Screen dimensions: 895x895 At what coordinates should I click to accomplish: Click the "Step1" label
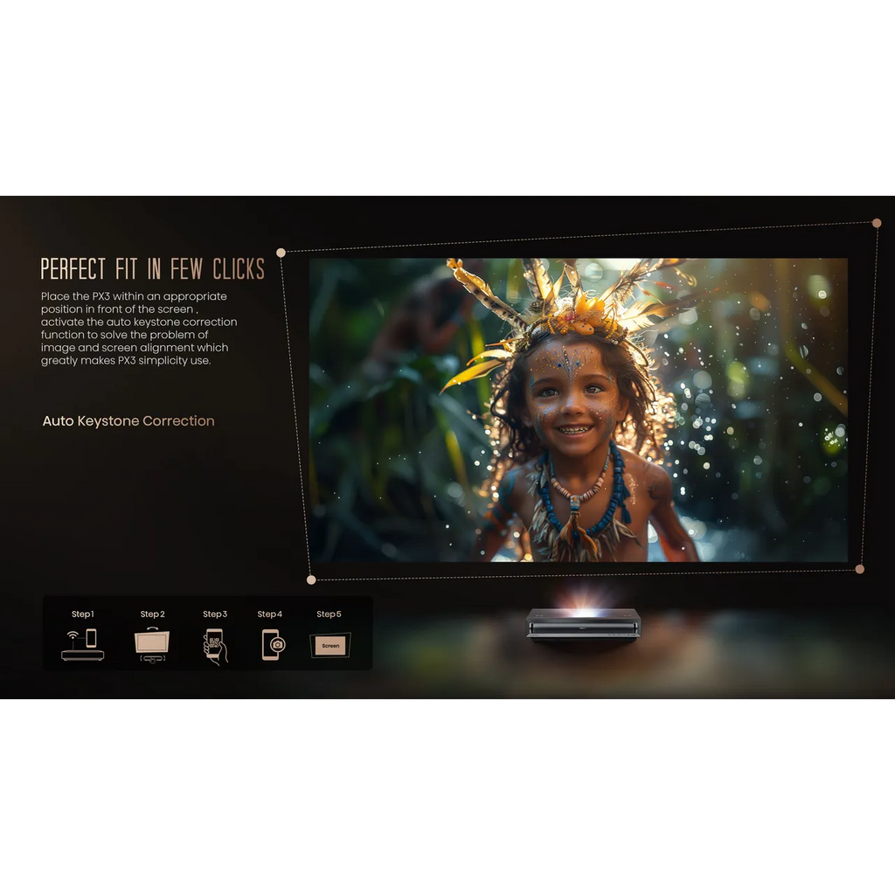tap(82, 614)
